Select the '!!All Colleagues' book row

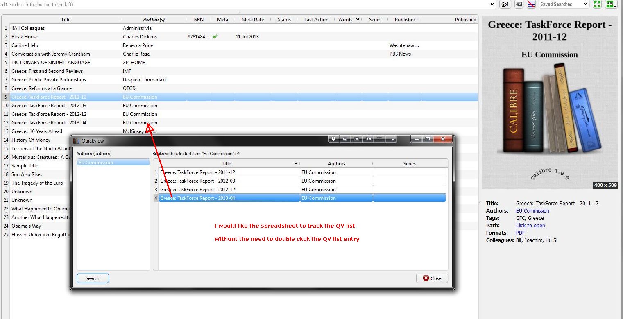point(244,28)
